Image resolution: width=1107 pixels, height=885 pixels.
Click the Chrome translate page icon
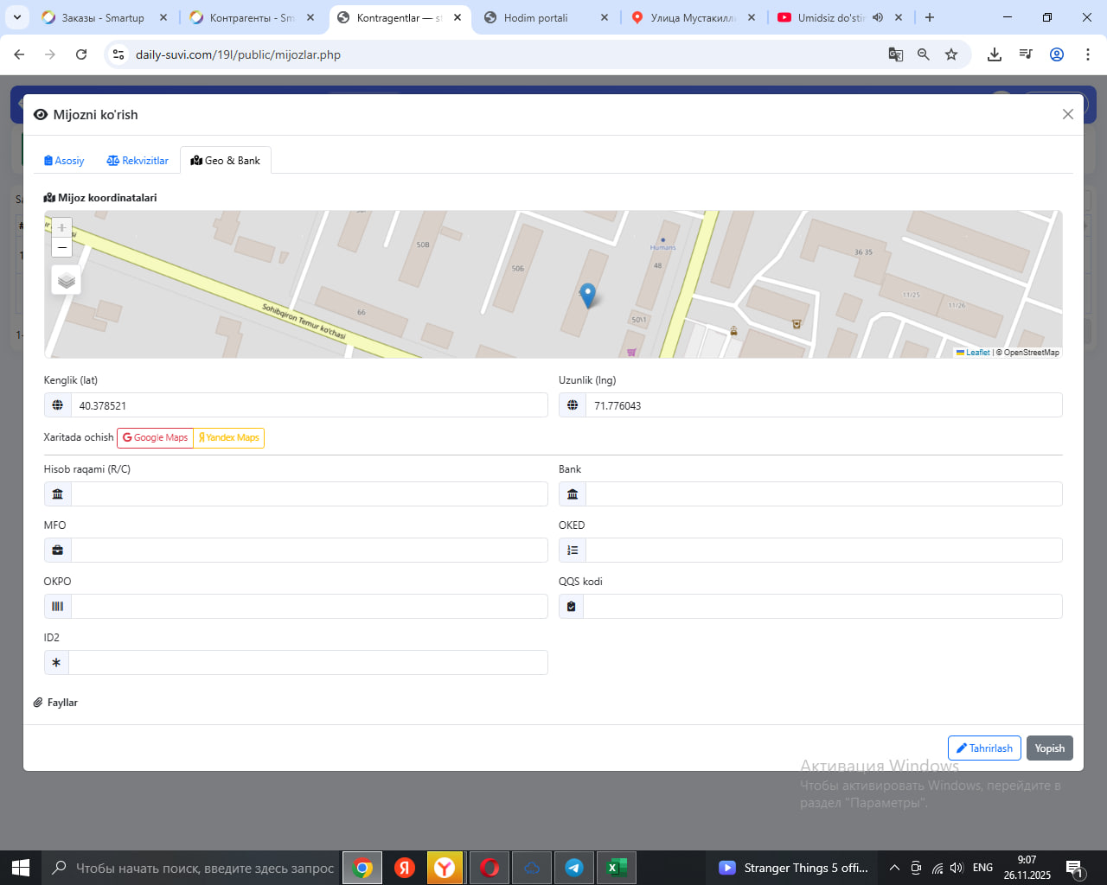[895, 54]
